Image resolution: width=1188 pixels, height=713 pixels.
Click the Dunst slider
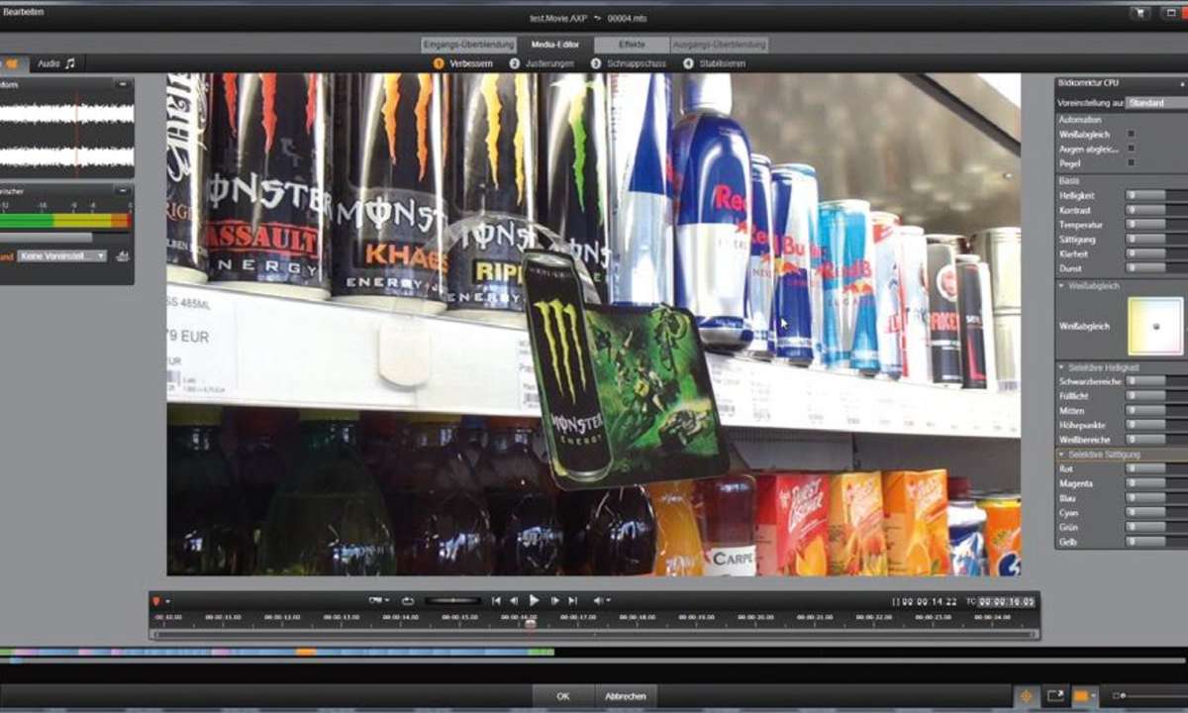point(1157,267)
